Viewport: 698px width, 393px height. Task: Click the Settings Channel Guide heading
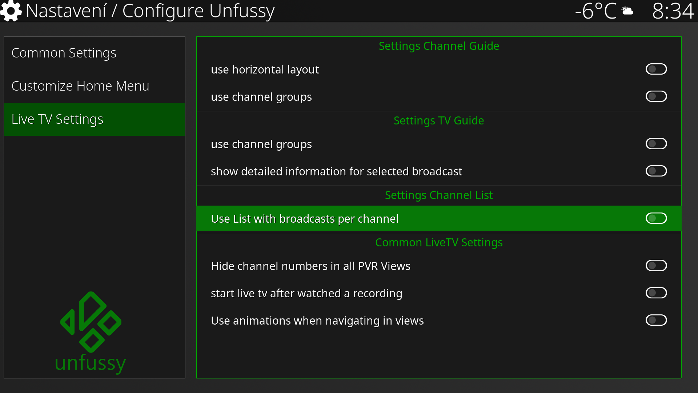[x=439, y=46]
